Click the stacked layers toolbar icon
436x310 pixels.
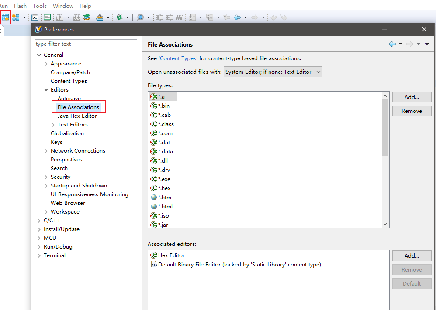tap(87, 17)
